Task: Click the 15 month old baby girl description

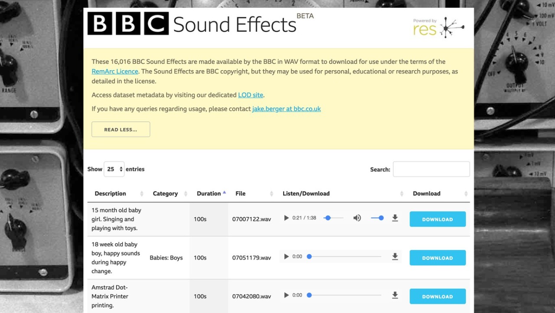Action: 116,219
